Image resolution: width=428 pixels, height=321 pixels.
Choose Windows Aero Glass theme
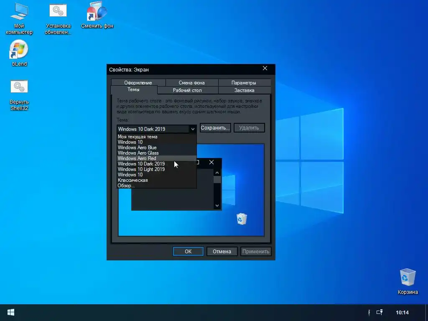point(157,153)
